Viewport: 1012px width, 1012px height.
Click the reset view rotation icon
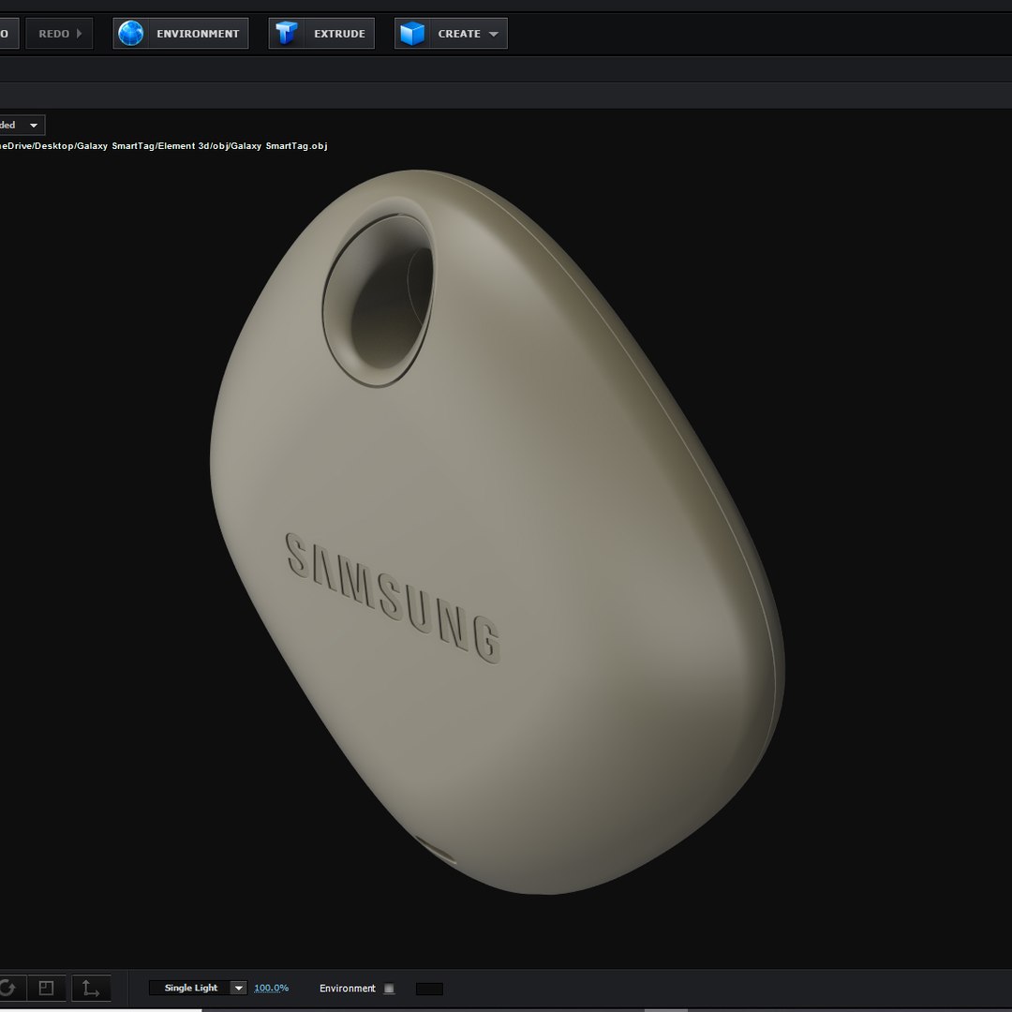coord(9,989)
